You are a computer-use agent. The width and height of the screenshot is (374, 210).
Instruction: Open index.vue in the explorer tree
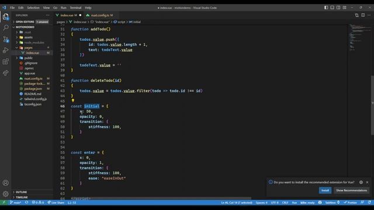[x=33, y=52]
